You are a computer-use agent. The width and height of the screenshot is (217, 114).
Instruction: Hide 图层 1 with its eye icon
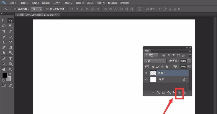[146, 73]
